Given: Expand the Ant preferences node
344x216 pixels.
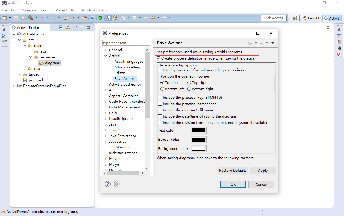Looking at the screenshot, I should point(106,90).
